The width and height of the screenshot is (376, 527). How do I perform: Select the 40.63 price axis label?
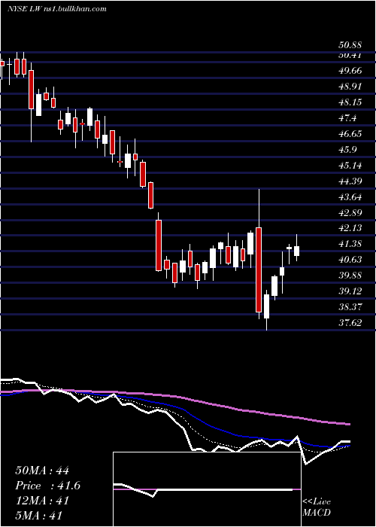tap(350, 260)
